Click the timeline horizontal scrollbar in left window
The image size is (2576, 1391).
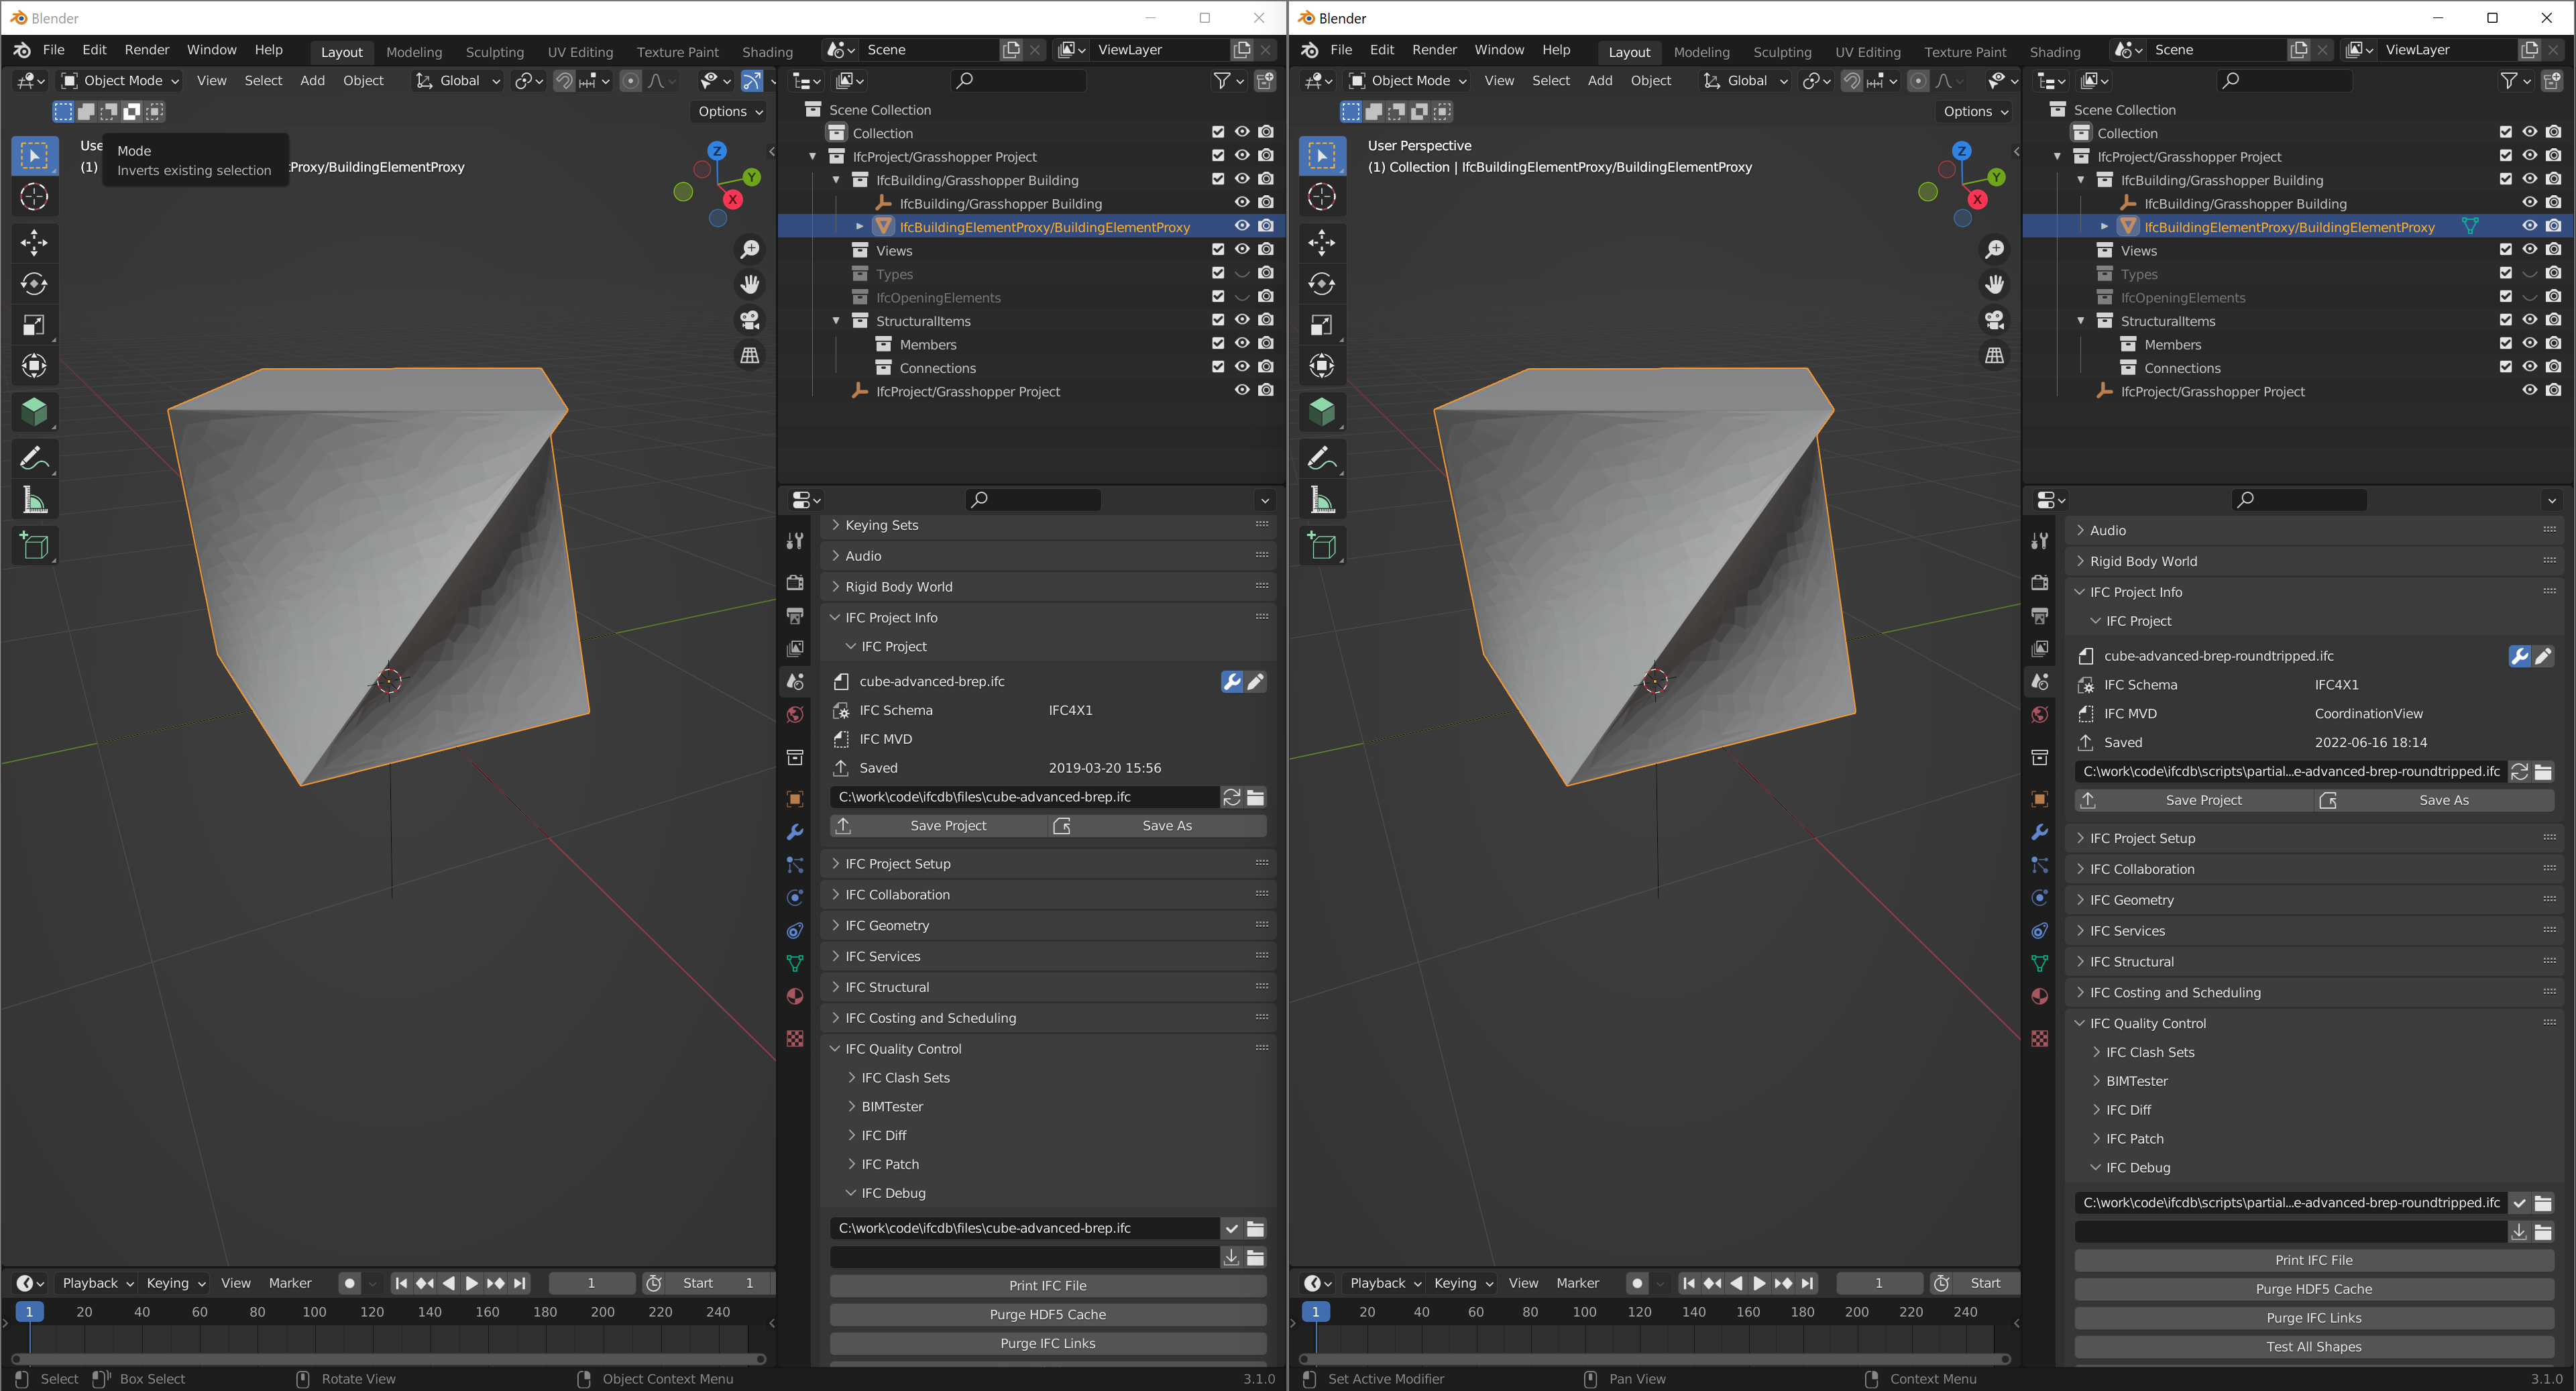coord(388,1360)
